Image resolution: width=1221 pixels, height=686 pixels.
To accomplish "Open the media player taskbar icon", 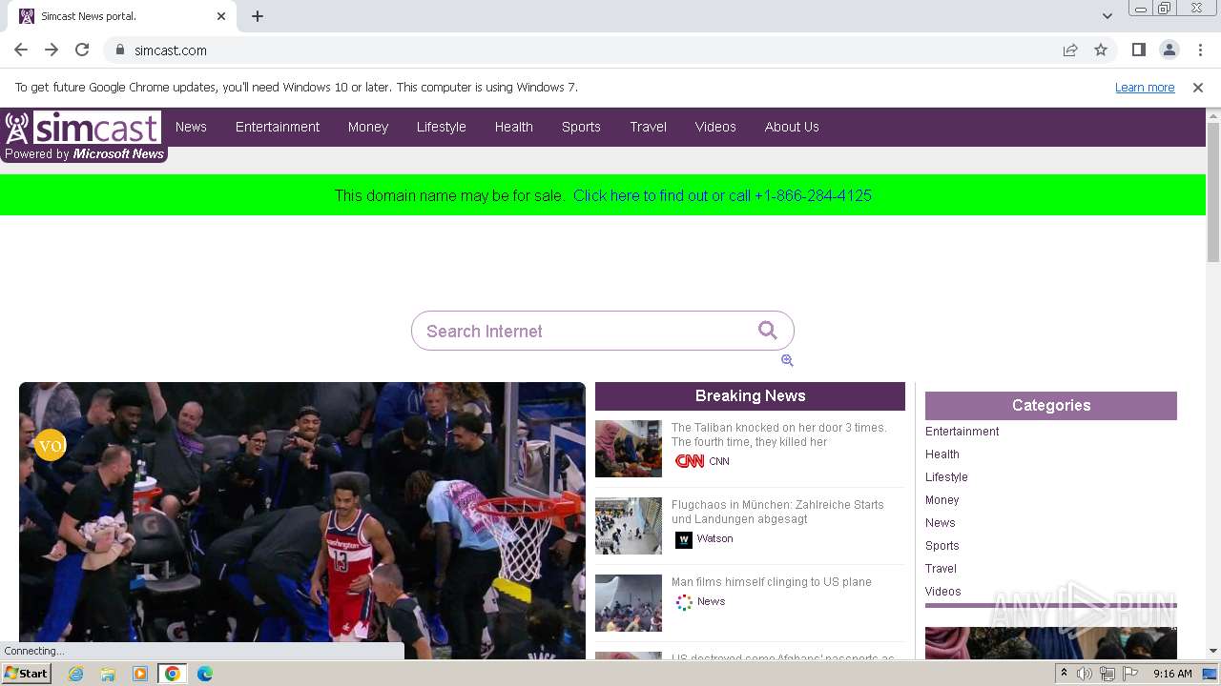I will click(140, 674).
